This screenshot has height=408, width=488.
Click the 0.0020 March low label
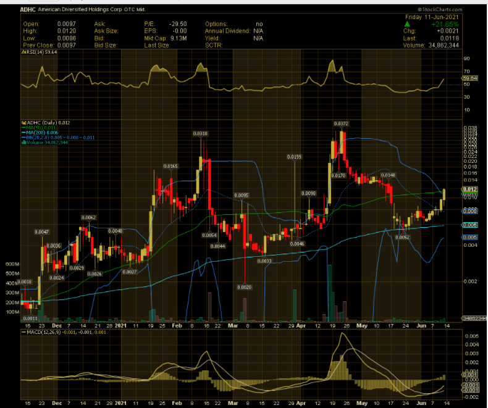(245, 287)
